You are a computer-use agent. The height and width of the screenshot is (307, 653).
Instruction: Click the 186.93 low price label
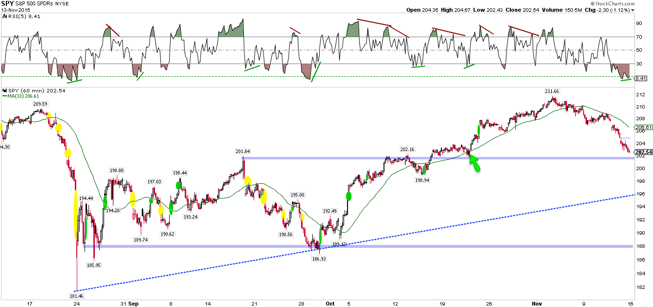319,259
